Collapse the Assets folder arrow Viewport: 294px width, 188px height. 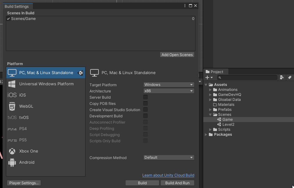[x=206, y=85]
